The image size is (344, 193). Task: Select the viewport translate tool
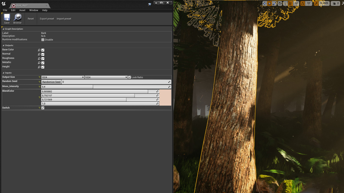point(265,3)
